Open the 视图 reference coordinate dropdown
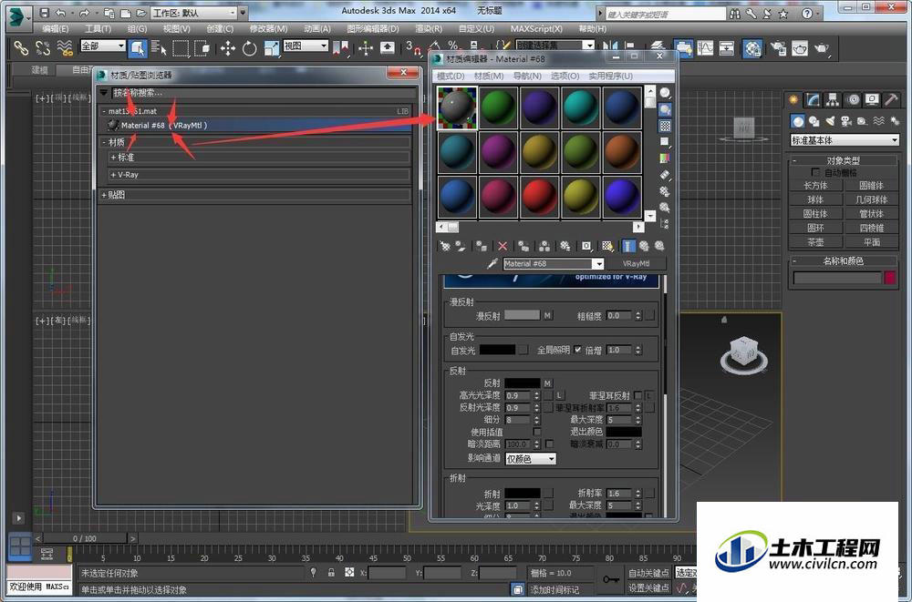Viewport: 912px width, 602px height. tap(306, 46)
